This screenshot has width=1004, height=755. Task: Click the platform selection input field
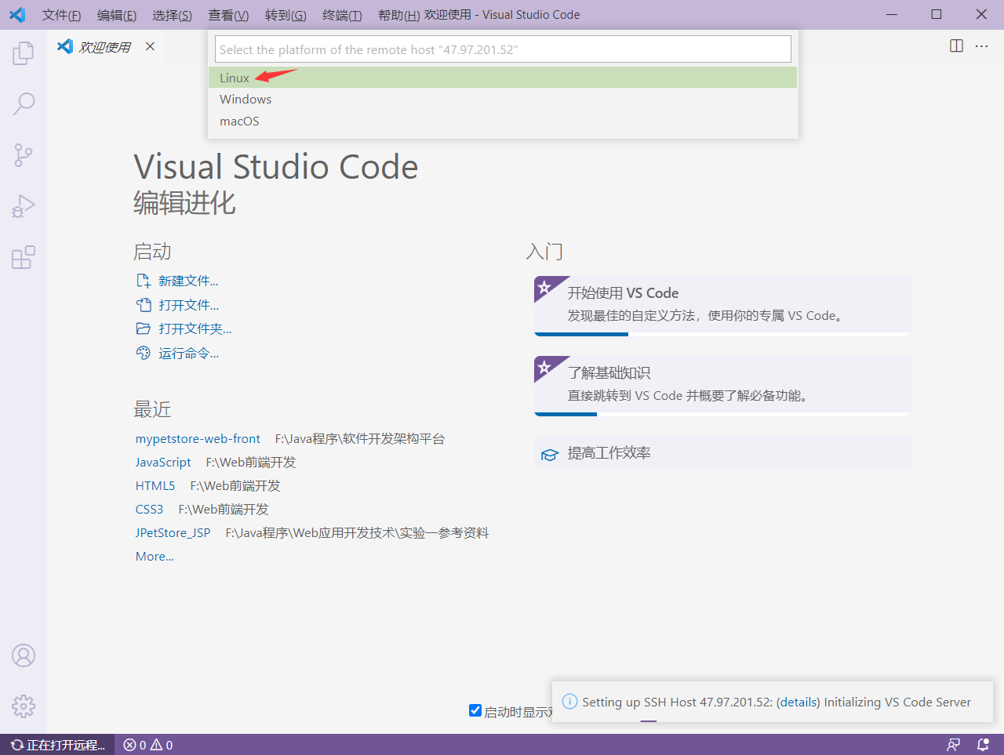[x=503, y=49]
